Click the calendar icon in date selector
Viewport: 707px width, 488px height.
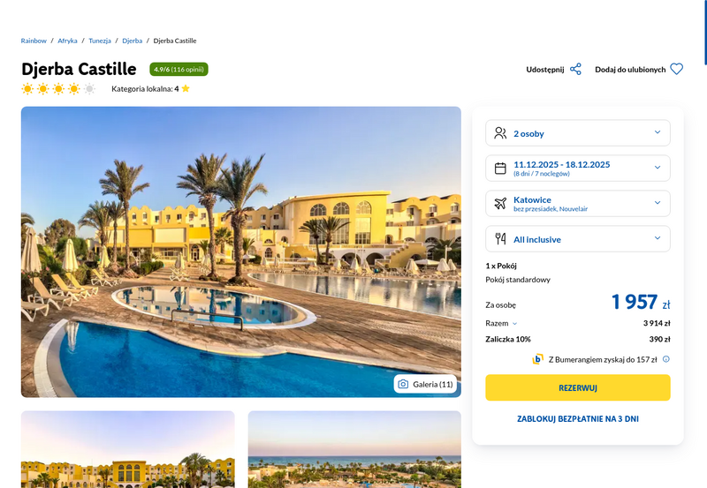pyautogui.click(x=500, y=169)
